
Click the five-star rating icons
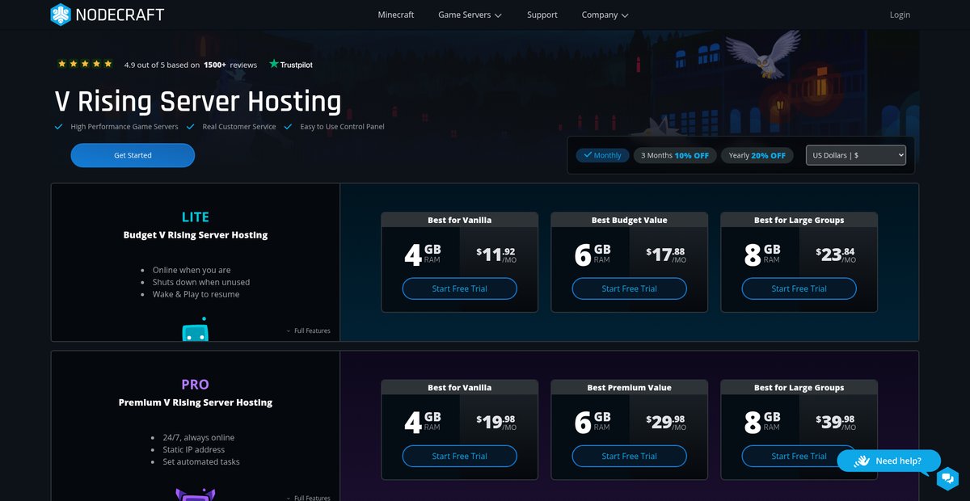click(x=85, y=64)
